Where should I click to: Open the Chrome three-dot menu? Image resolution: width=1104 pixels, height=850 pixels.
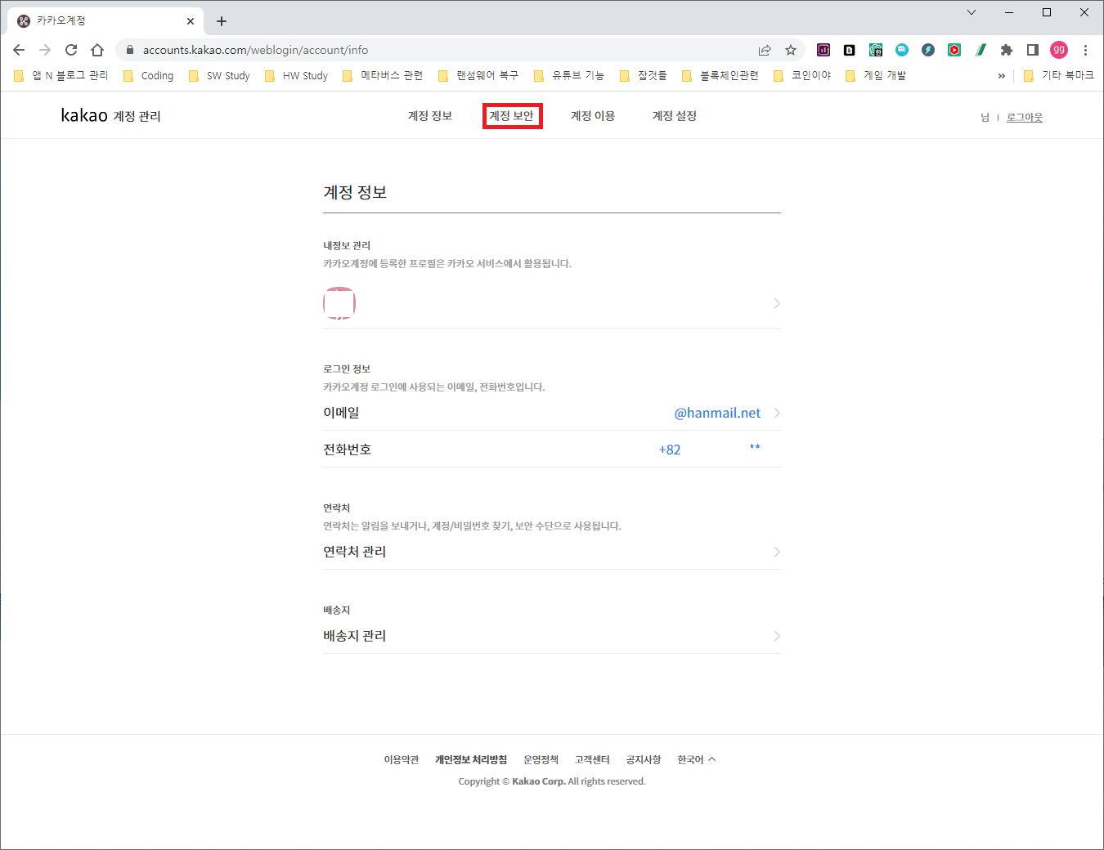1085,50
